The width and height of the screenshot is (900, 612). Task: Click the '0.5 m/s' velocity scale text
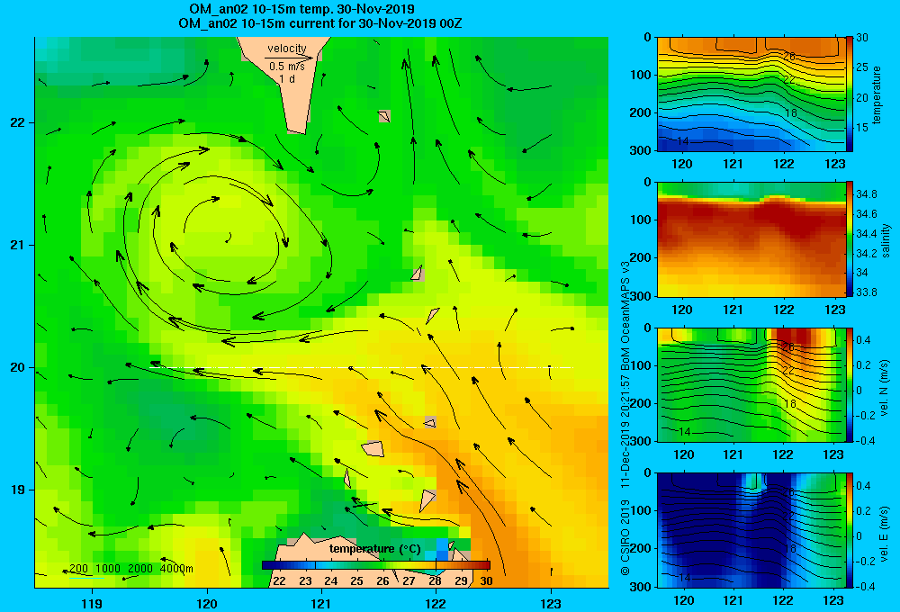pyautogui.click(x=287, y=67)
